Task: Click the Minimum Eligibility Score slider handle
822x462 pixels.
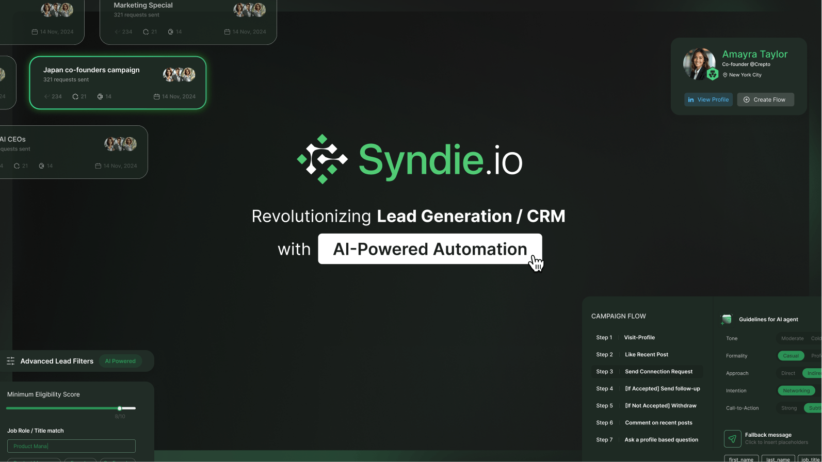Action: (x=120, y=408)
